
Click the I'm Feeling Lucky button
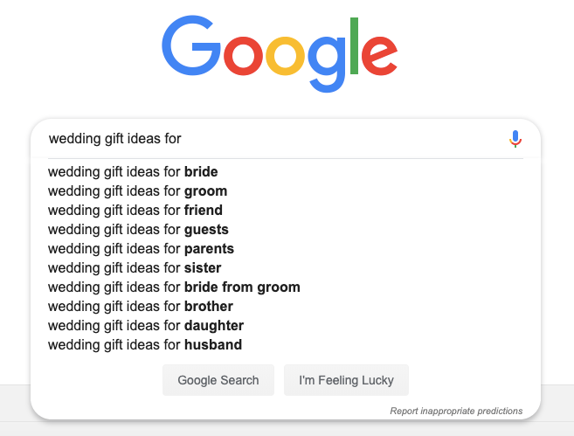pyautogui.click(x=346, y=380)
